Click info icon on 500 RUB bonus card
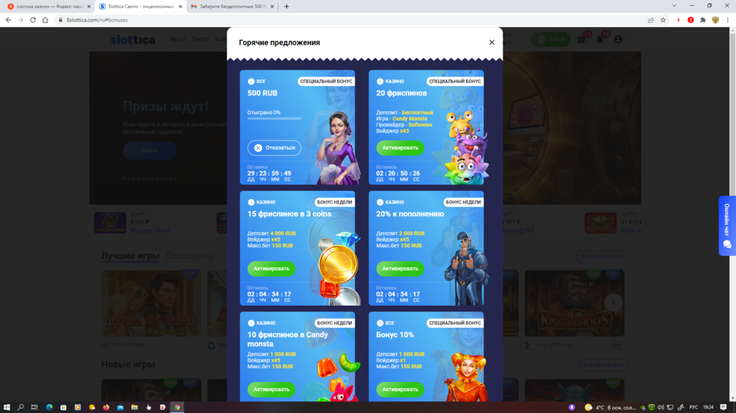Screen dimensions: 736x413 tap(251, 82)
